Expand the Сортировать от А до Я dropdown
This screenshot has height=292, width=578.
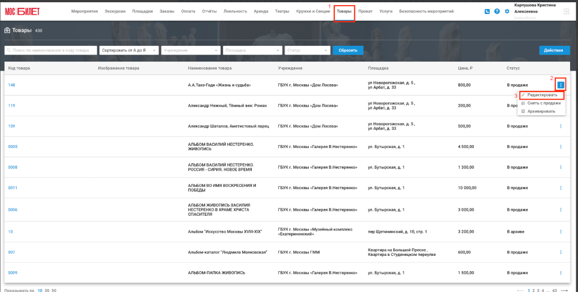(x=129, y=50)
